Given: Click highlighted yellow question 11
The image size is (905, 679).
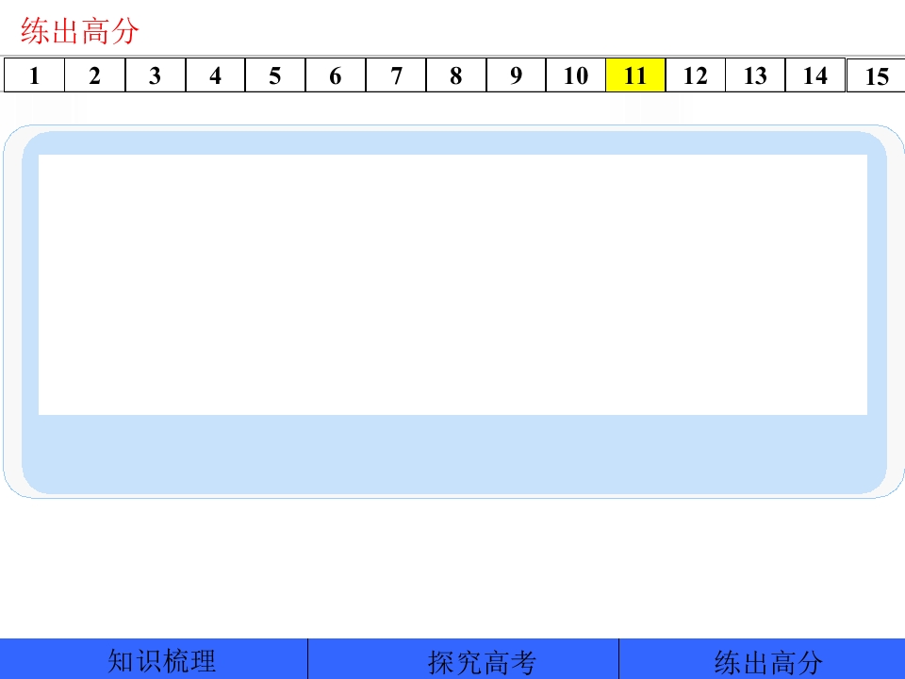Looking at the screenshot, I should pos(635,75).
